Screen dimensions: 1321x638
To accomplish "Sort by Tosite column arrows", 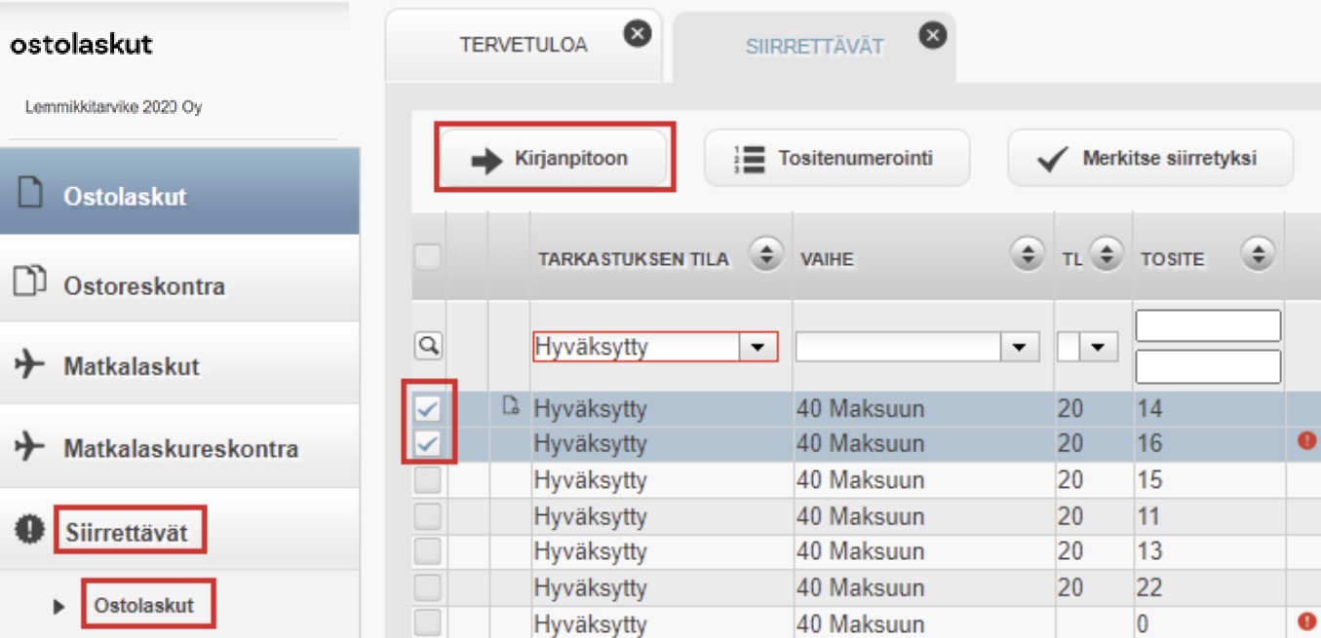I will pos(1258,256).
